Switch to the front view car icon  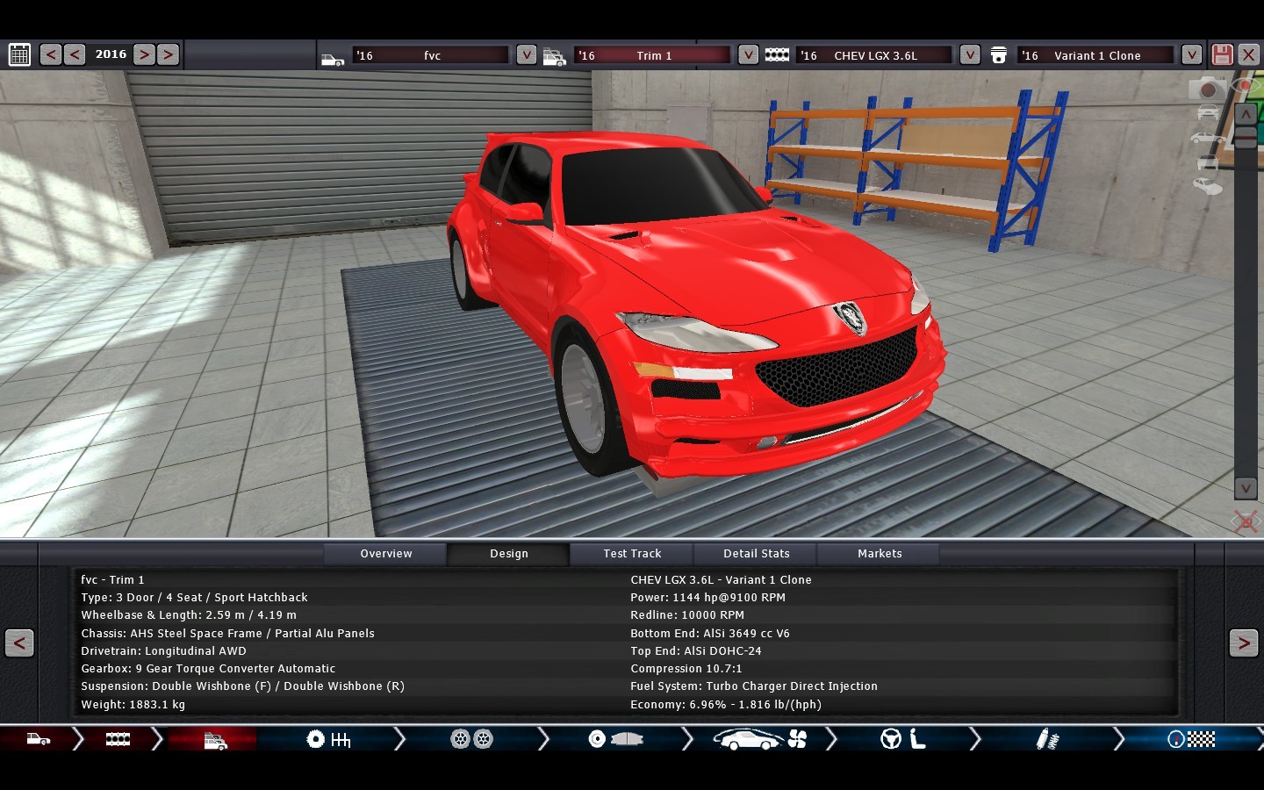tap(1208, 112)
